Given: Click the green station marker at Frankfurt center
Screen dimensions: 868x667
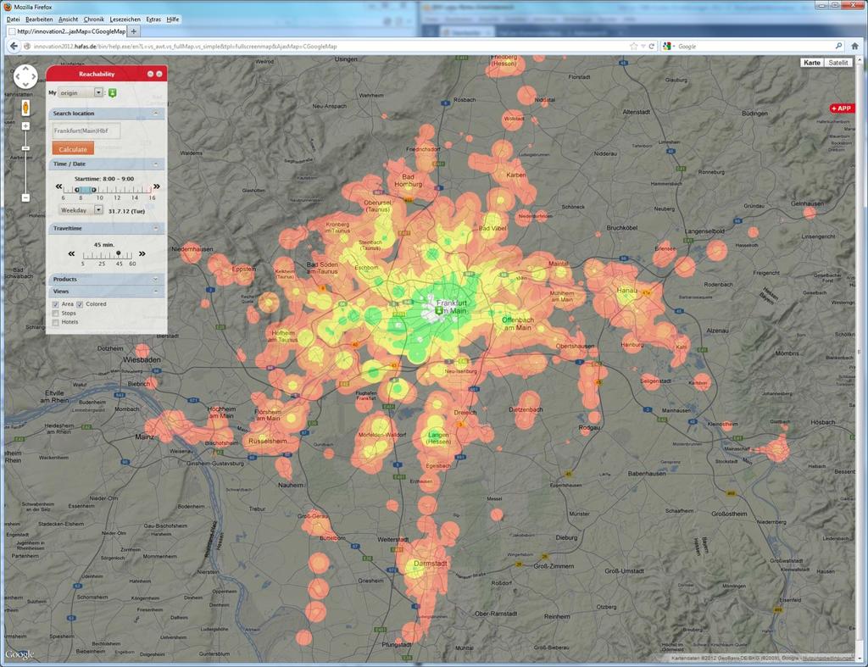Looking at the screenshot, I should (x=440, y=311).
